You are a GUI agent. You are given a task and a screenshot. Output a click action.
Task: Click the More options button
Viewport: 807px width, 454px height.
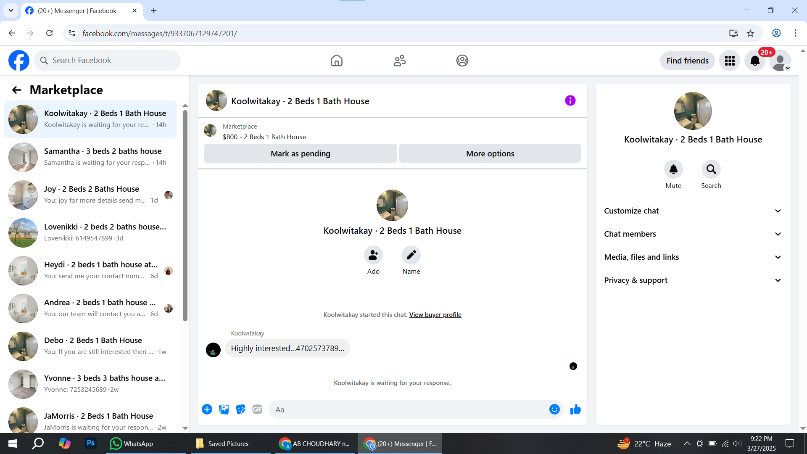click(490, 153)
